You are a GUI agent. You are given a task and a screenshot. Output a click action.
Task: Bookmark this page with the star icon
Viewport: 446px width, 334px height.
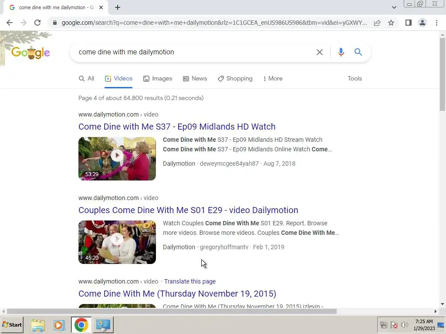(x=391, y=23)
